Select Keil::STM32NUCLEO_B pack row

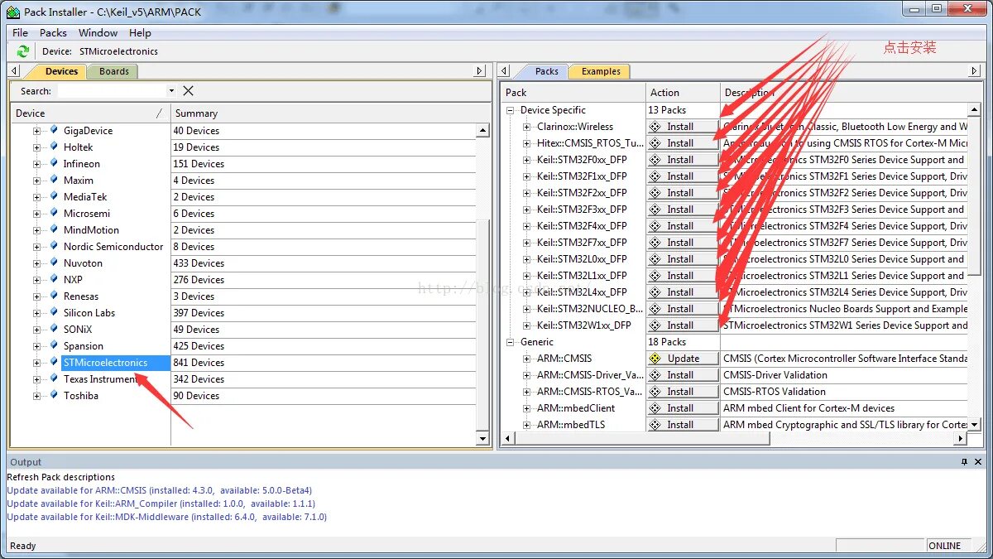[589, 309]
